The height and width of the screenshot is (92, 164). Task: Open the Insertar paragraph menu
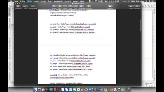pos(54,6)
